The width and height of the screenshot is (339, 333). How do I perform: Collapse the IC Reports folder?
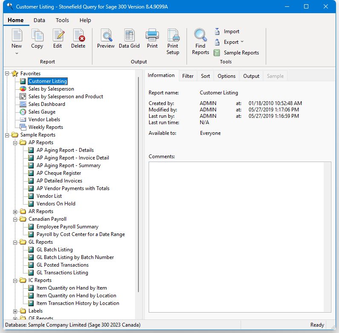tap(15, 281)
